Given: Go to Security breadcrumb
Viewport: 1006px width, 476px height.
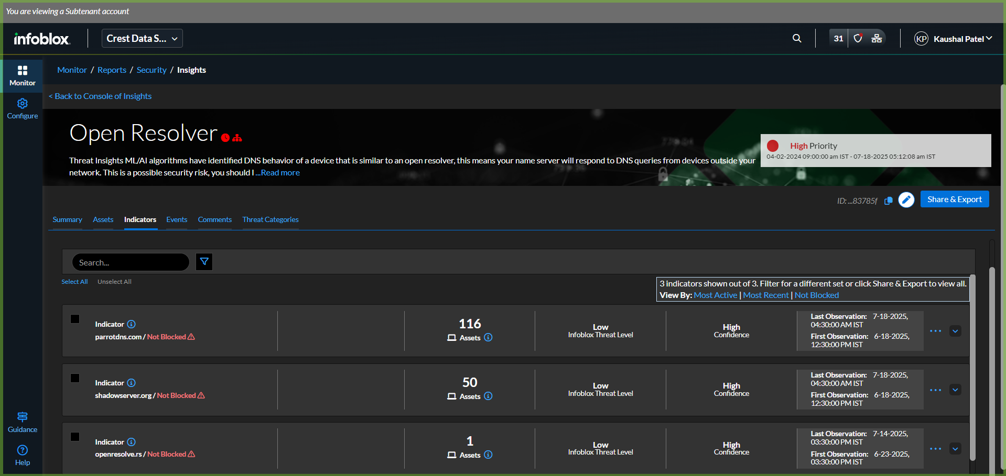Looking at the screenshot, I should 152,70.
